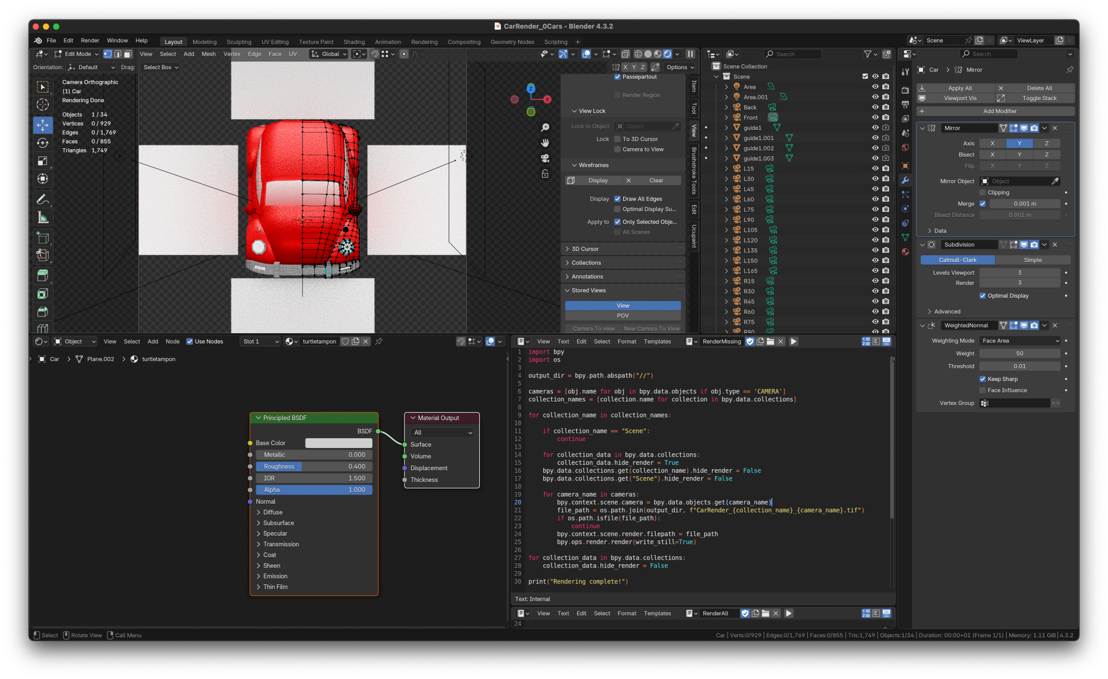Remove the Mirror modifier

click(1055, 128)
